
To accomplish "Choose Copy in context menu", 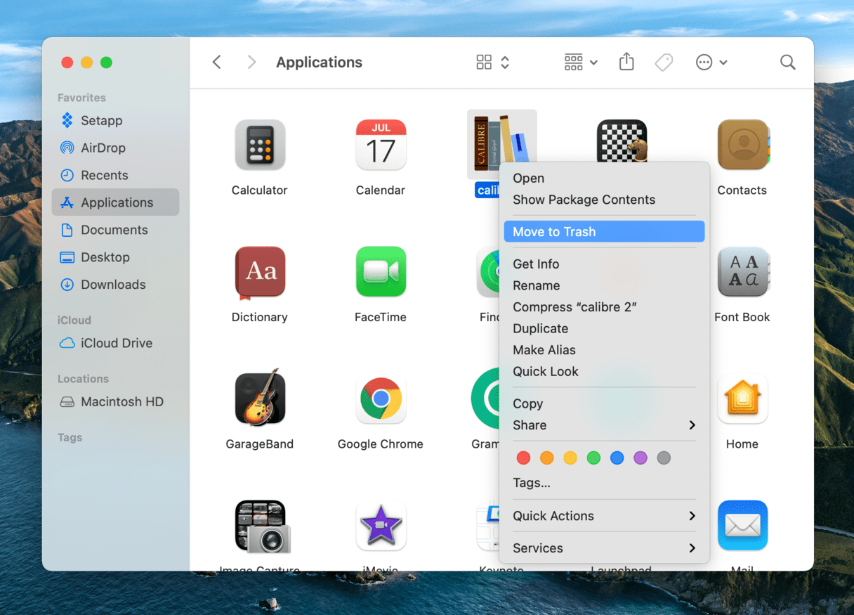I will [604, 403].
